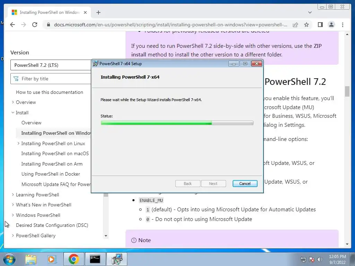The width and height of the screenshot is (355, 266).
Task: Expand What's New in PowerShell
Action: pyautogui.click(x=13, y=205)
